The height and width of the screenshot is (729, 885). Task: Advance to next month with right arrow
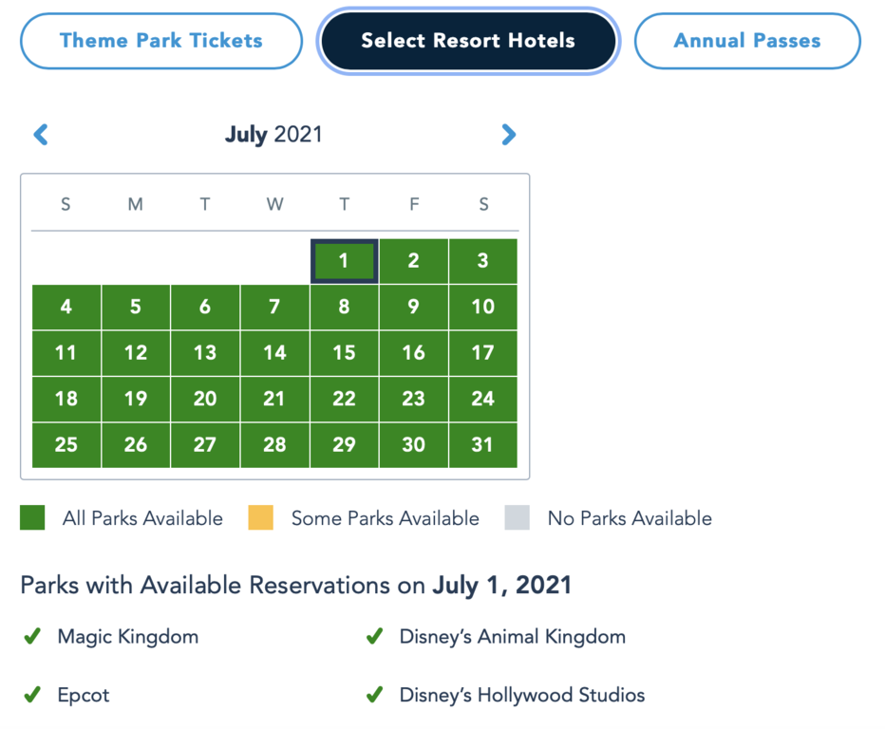[x=509, y=135]
